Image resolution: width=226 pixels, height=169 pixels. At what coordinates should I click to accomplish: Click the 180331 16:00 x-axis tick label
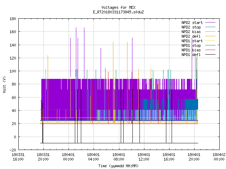[18, 157]
